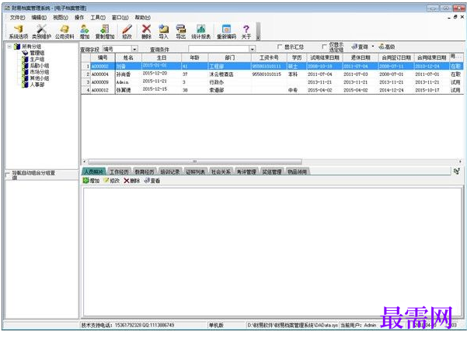Click the 导出 export icon

(x=181, y=32)
